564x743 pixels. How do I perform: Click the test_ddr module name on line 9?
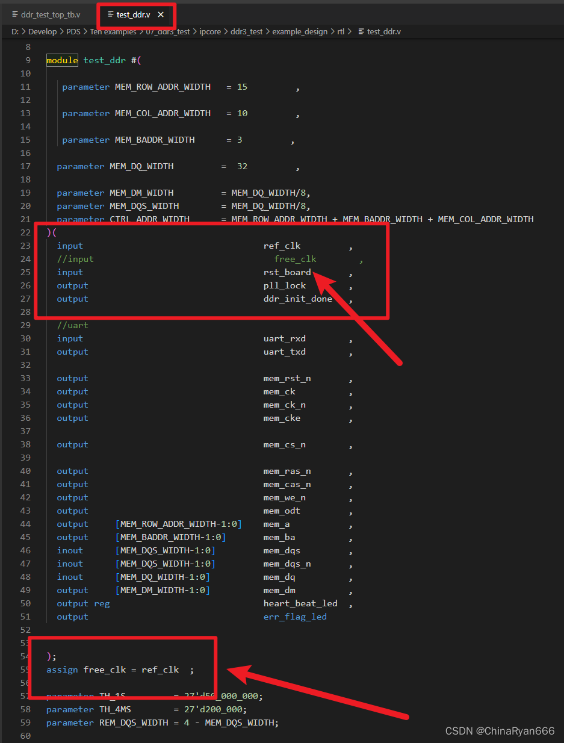tap(105, 60)
